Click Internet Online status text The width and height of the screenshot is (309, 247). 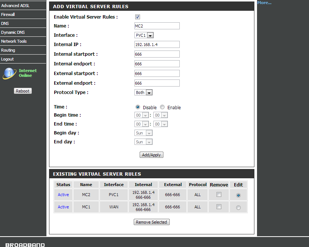27,73
